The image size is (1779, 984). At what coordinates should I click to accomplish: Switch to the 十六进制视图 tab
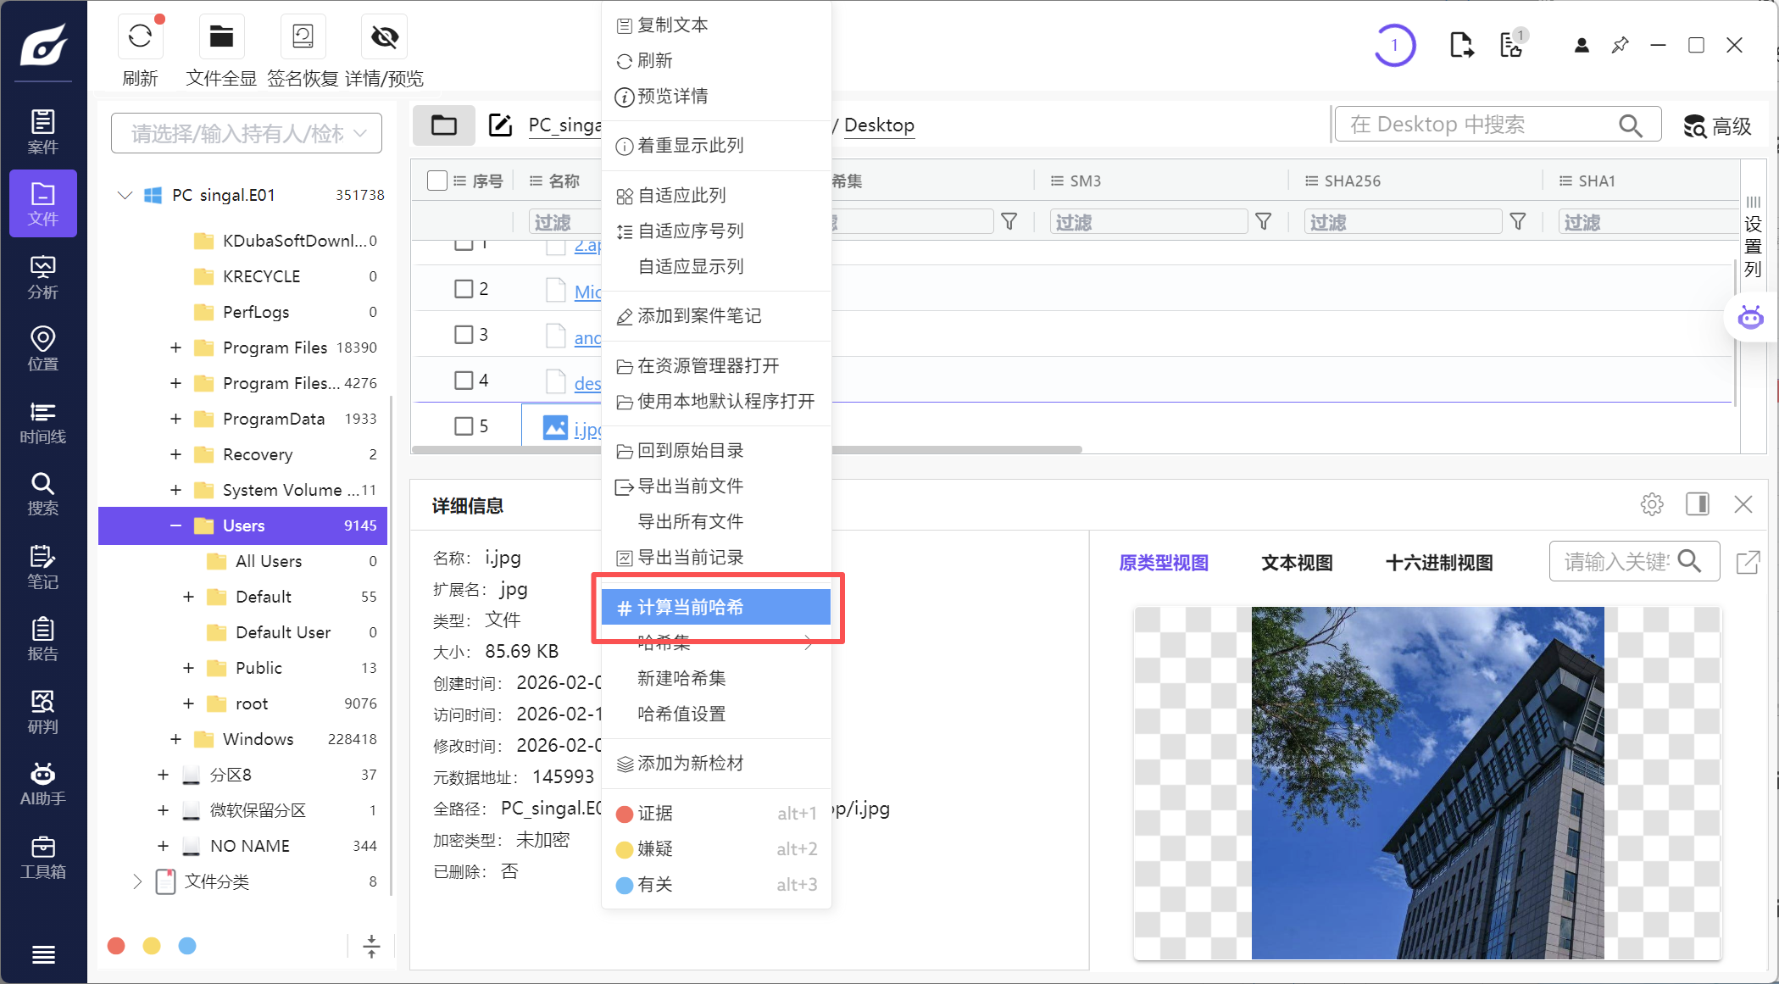(x=1439, y=563)
